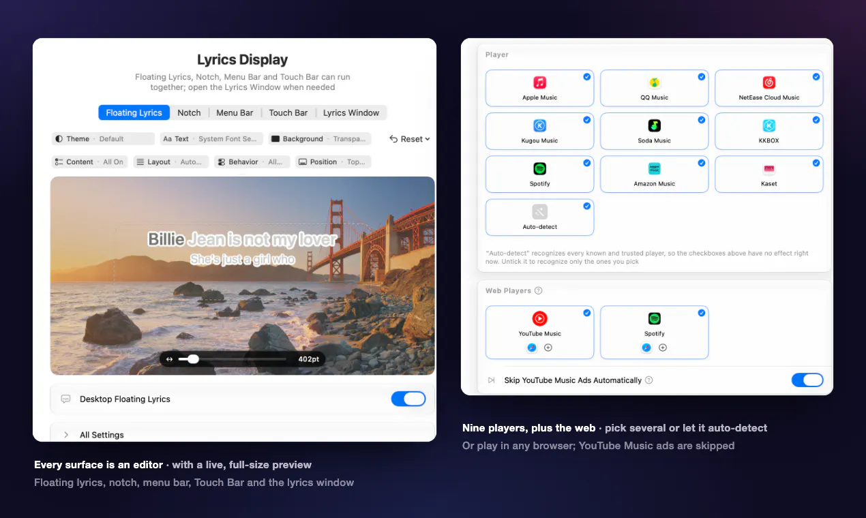
Task: Uncheck the Amazon Music player checkbox
Action: pyautogui.click(x=701, y=163)
